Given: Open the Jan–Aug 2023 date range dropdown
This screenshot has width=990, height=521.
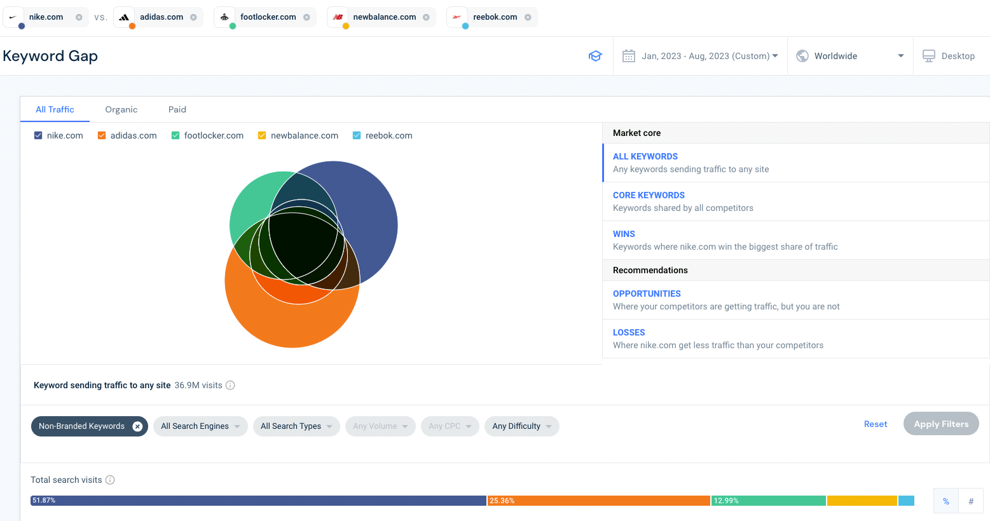Looking at the screenshot, I should [700, 56].
